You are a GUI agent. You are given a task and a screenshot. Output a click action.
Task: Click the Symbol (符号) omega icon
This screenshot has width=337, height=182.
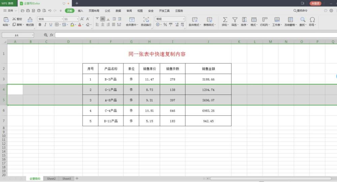312,20
